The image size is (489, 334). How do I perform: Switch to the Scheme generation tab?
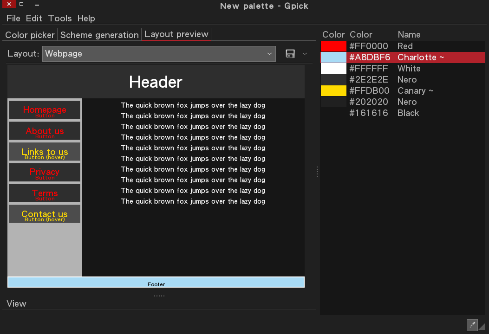coord(99,35)
